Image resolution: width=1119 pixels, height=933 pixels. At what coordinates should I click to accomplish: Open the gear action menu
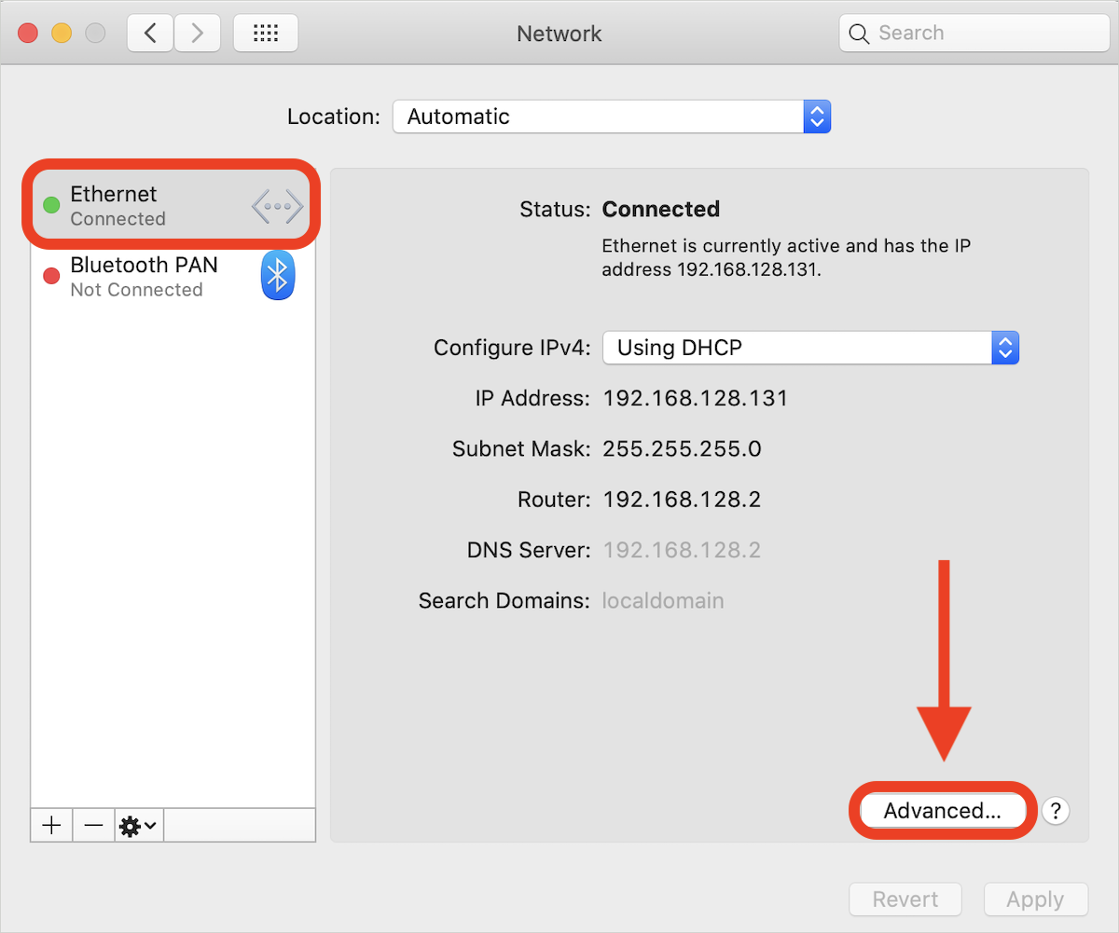pos(138,825)
